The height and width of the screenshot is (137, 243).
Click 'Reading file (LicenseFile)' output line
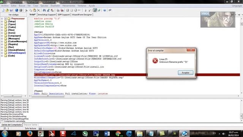click(x=12, y=114)
